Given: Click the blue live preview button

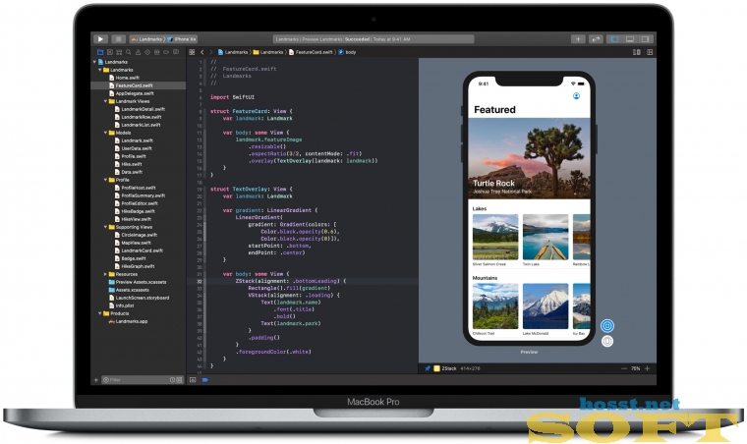Looking at the screenshot, I should tap(607, 326).
